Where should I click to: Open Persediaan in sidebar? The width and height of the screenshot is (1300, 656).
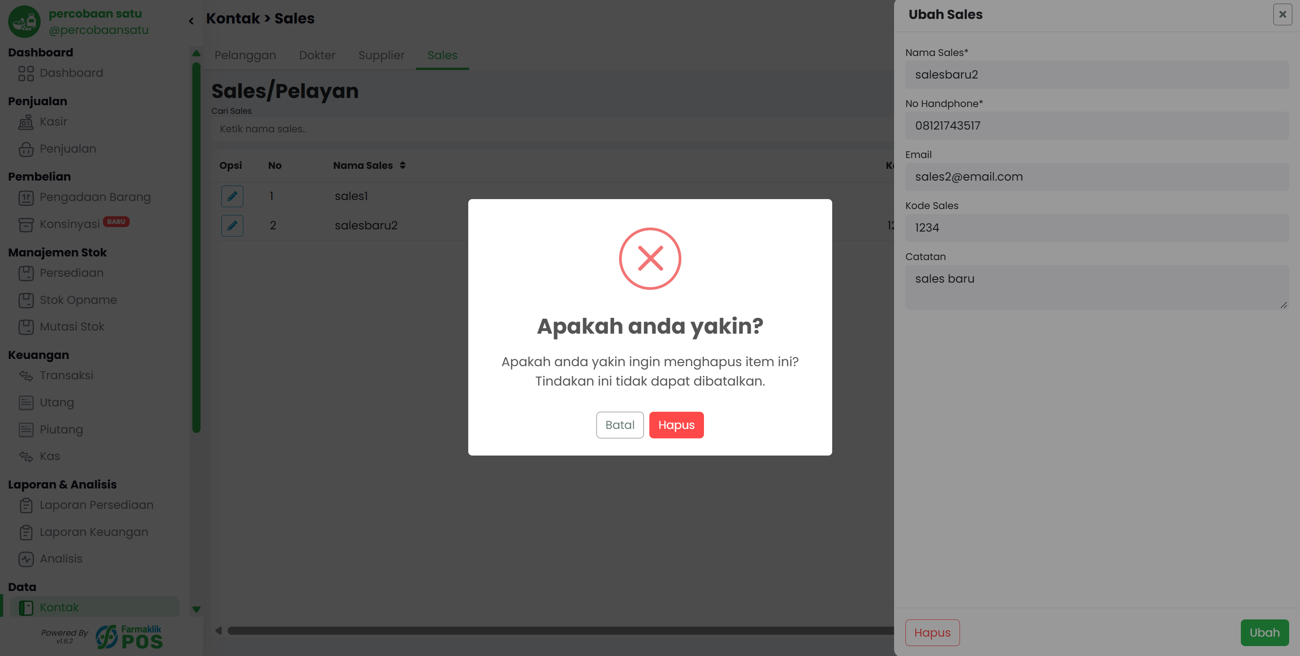(x=61, y=273)
